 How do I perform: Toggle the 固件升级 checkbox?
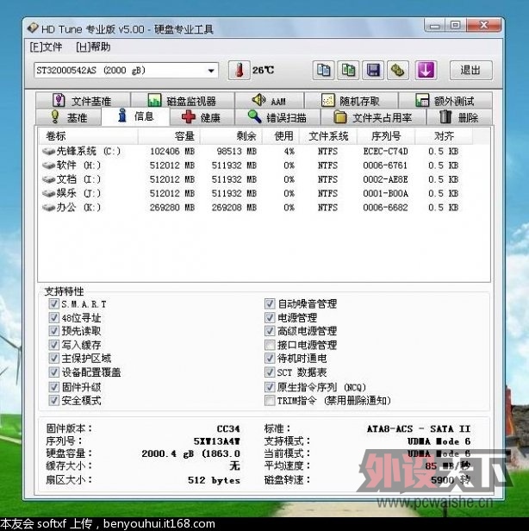pyautogui.click(x=53, y=387)
